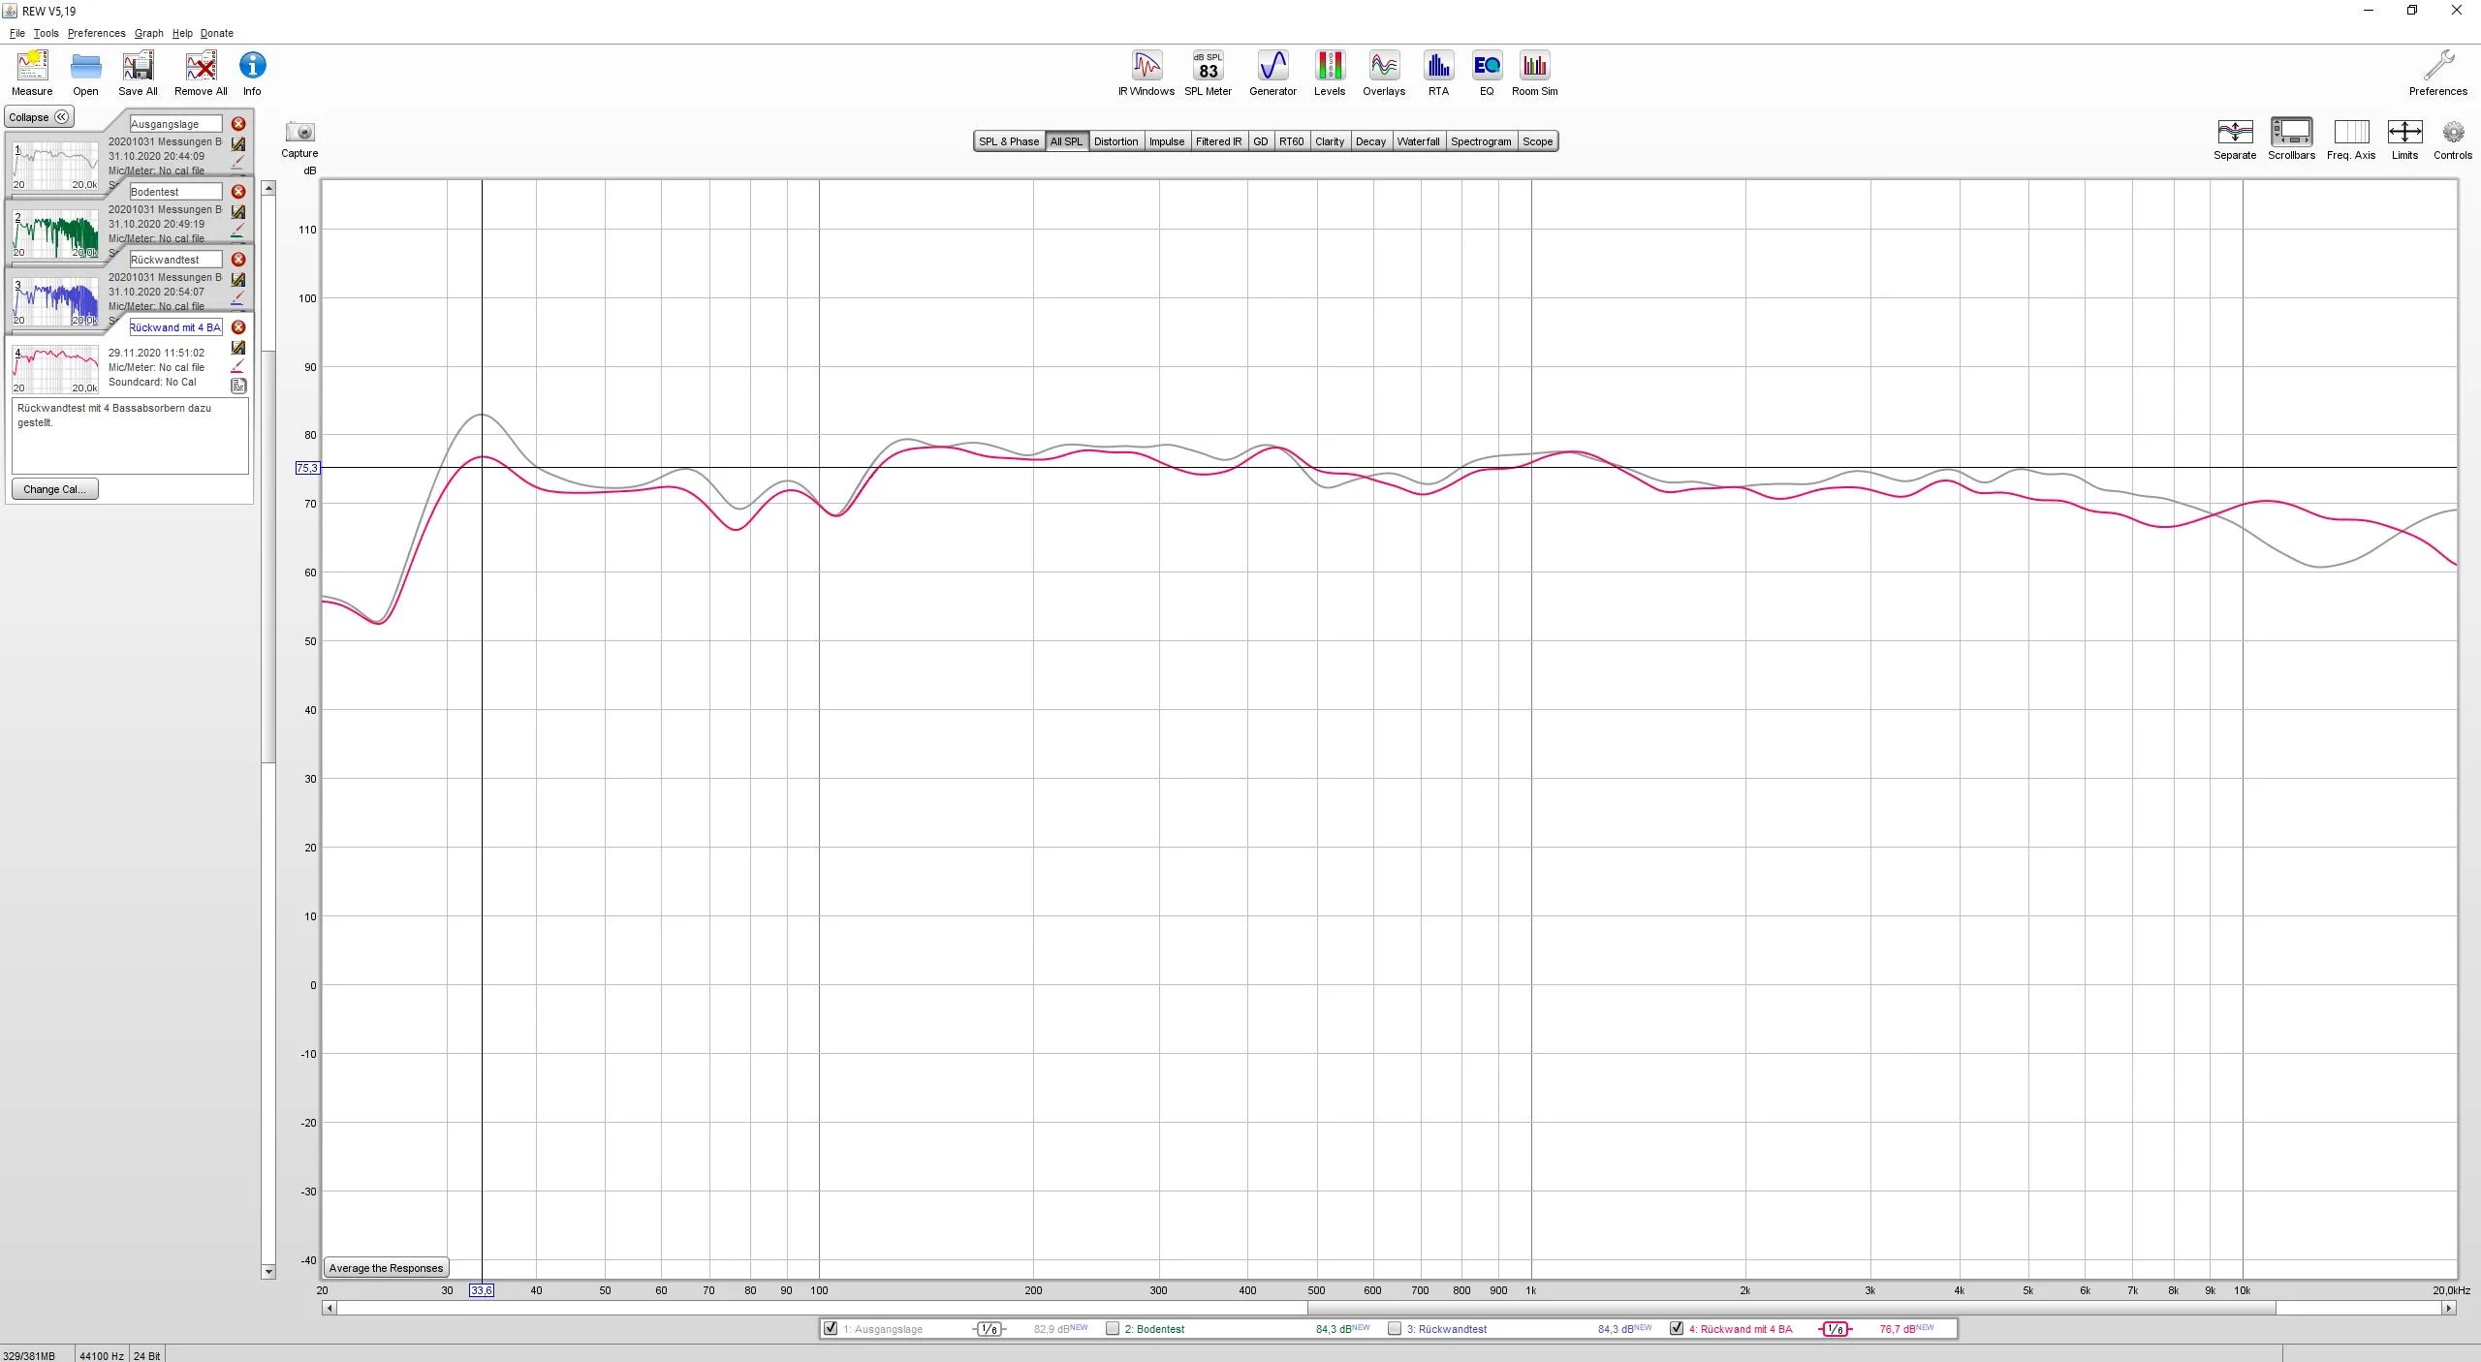Open the Room Sim tool

coord(1535,73)
